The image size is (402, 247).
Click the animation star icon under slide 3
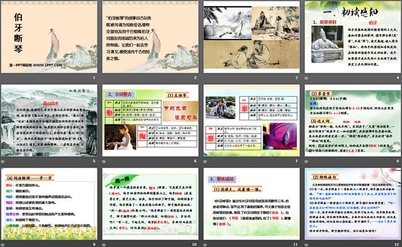206,79
